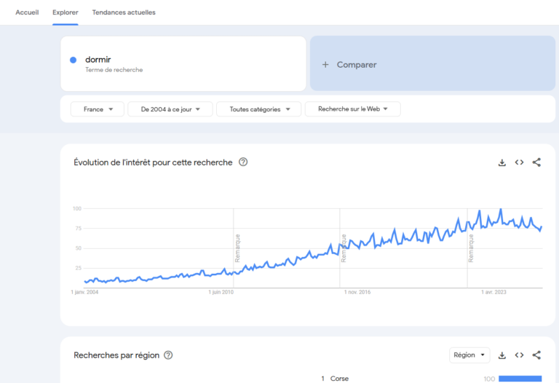Select the Explorer tab

tap(66, 12)
